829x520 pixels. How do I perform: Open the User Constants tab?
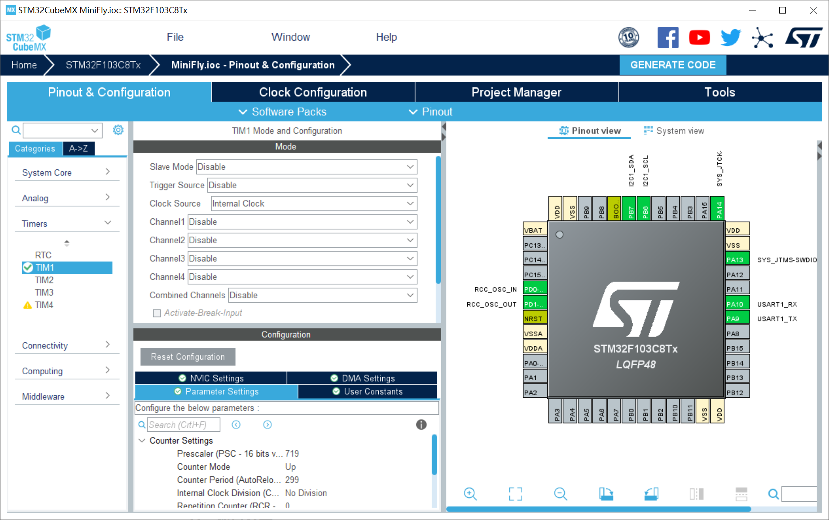(x=368, y=392)
